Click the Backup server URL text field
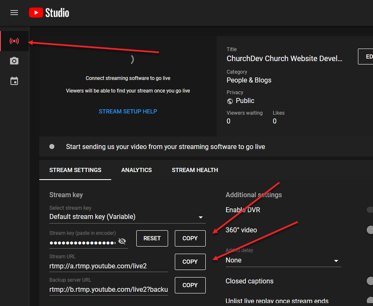373x306 pixels. pos(108,290)
